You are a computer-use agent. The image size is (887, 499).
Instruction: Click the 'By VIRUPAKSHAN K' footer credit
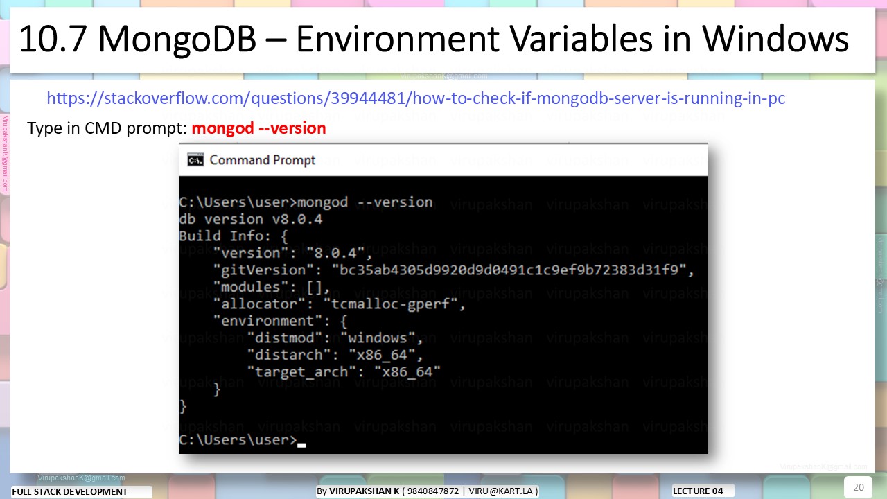point(427,491)
